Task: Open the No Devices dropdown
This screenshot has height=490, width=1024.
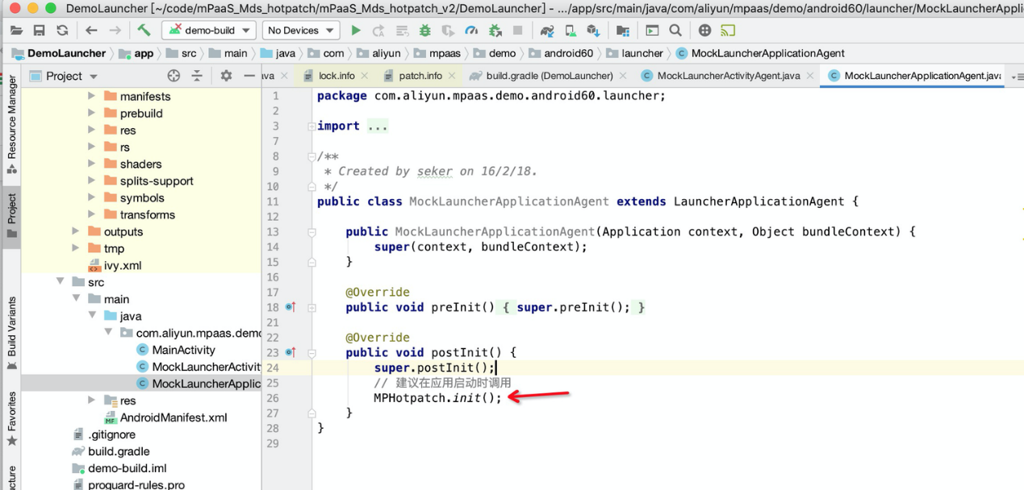Action: coord(301,31)
